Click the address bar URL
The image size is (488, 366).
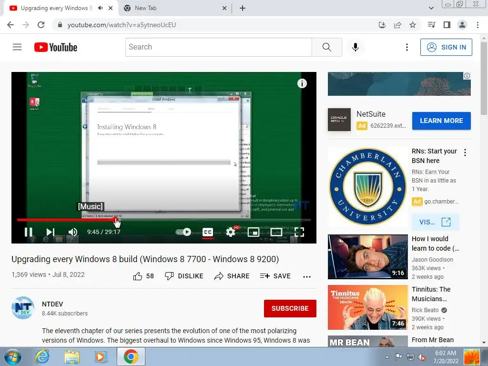click(x=122, y=25)
